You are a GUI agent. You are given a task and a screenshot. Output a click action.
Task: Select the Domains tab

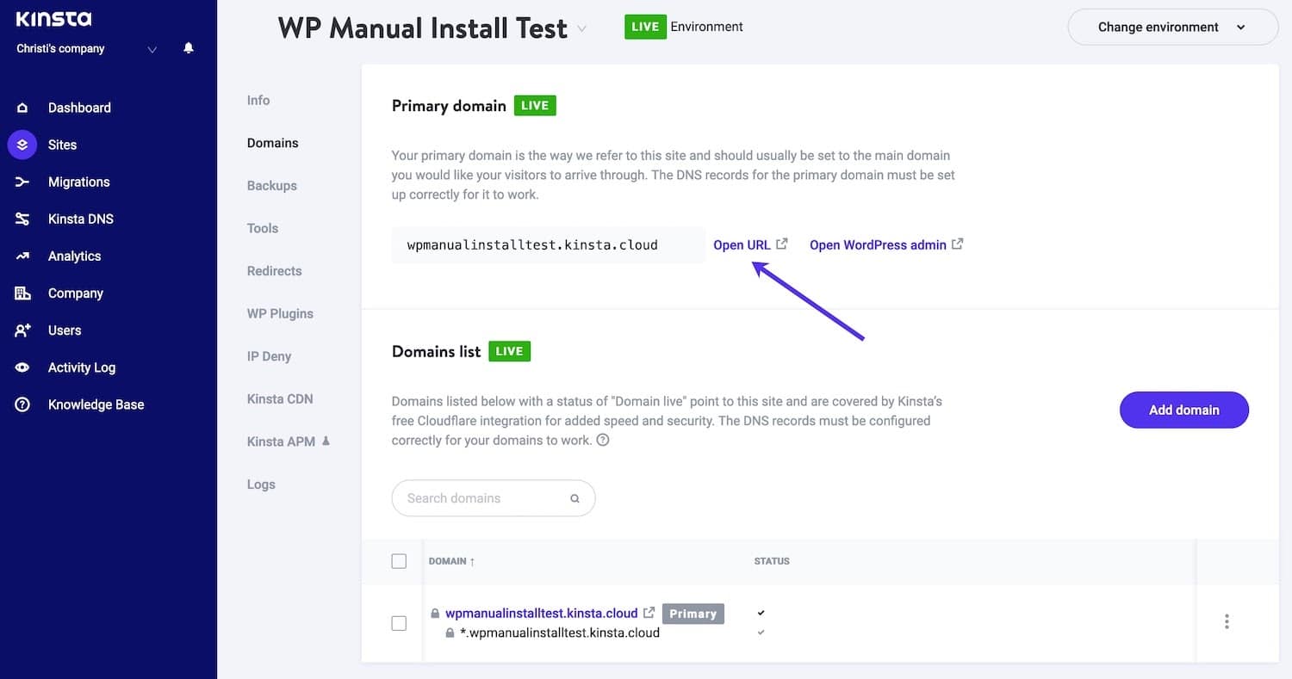tap(272, 143)
